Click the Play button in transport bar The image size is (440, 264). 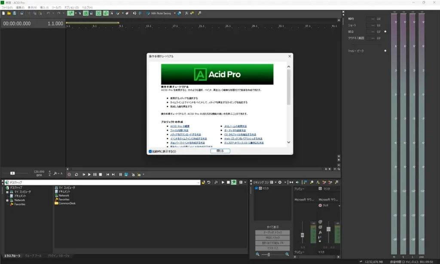89,175
